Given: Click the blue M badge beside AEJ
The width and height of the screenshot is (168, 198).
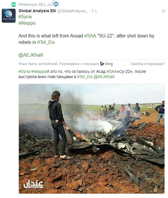Looking at the screenshot, I should 56,4.
